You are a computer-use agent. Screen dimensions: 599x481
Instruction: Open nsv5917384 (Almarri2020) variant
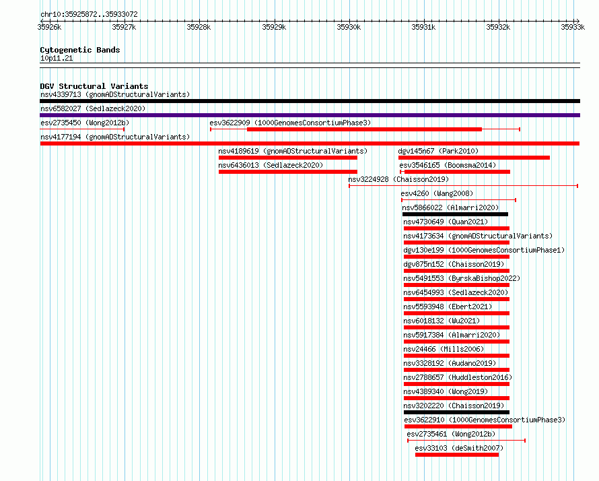pyautogui.click(x=452, y=335)
